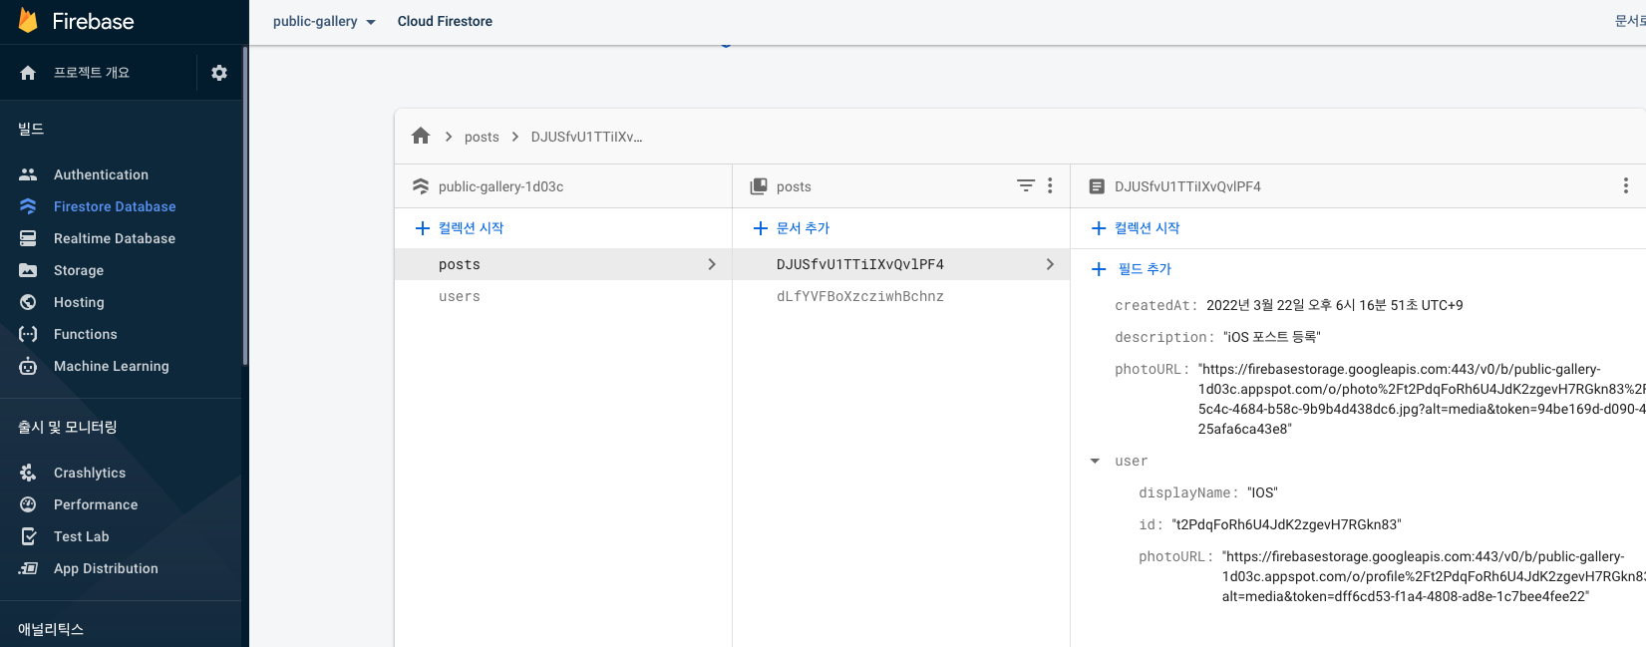Select document DJUSfvU1TTiIXvQvlPF4 in list
This screenshot has width=1646, height=647.
pyautogui.click(x=901, y=264)
